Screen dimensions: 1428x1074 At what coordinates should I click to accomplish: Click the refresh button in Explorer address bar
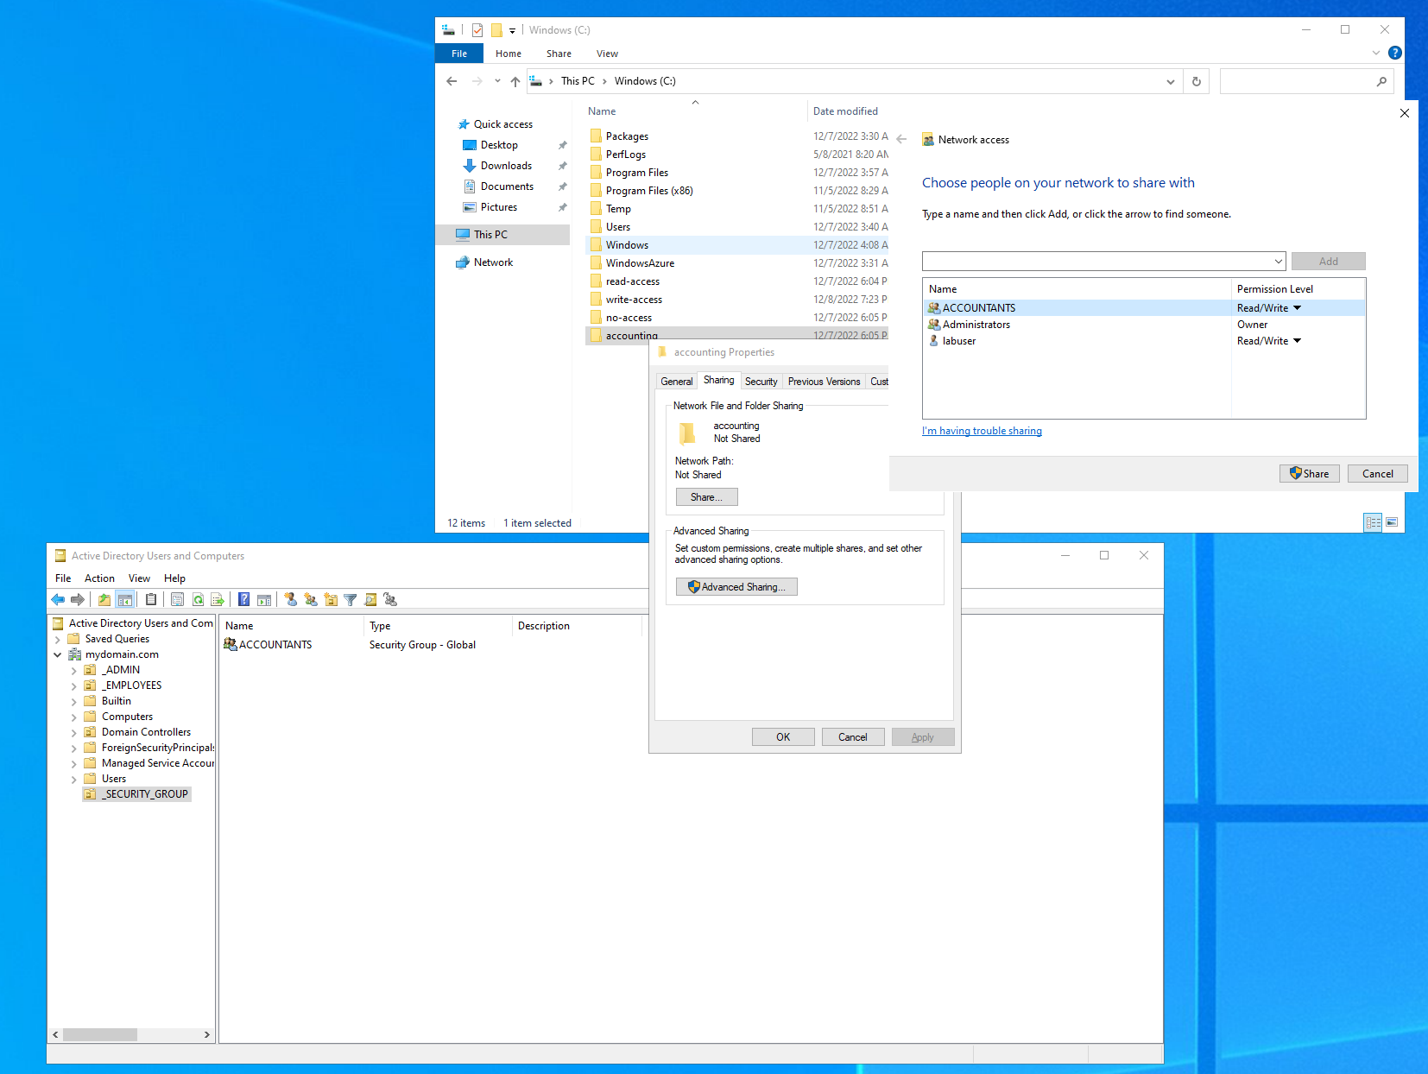point(1197,81)
